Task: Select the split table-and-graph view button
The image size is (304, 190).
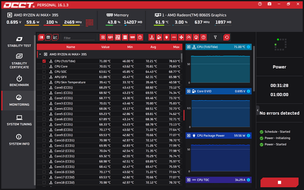Action: coord(41,37)
